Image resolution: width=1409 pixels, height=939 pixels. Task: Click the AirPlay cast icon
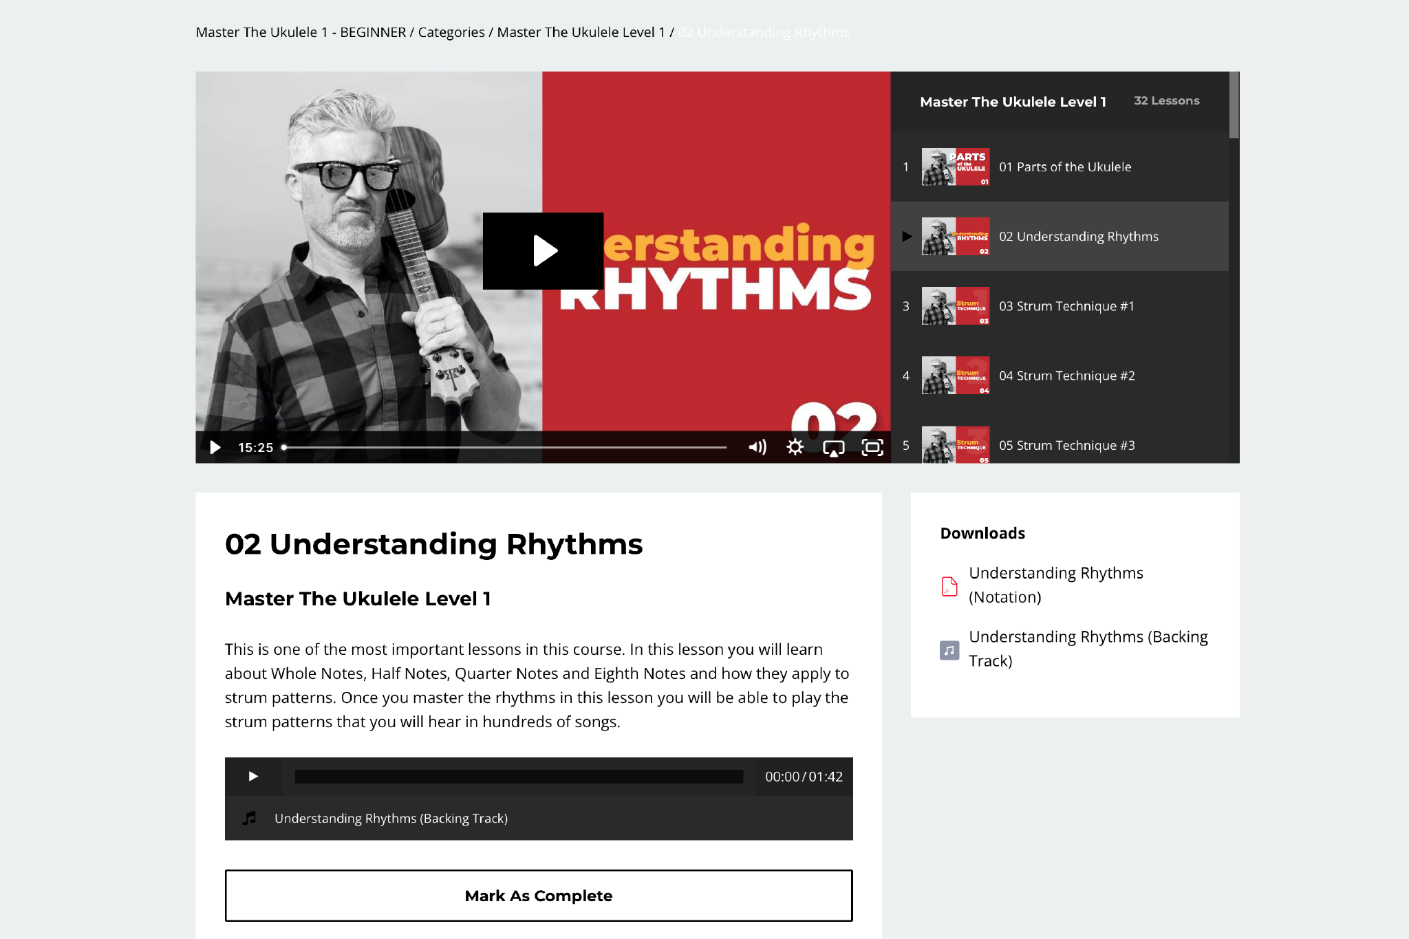tap(834, 447)
